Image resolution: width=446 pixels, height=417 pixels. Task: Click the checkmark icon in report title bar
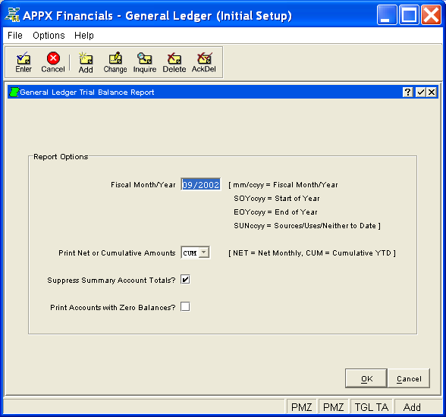(x=420, y=92)
